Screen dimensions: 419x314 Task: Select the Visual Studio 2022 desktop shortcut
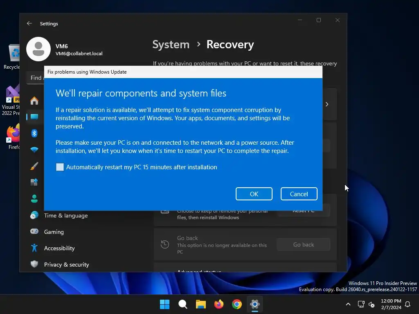click(x=11, y=100)
